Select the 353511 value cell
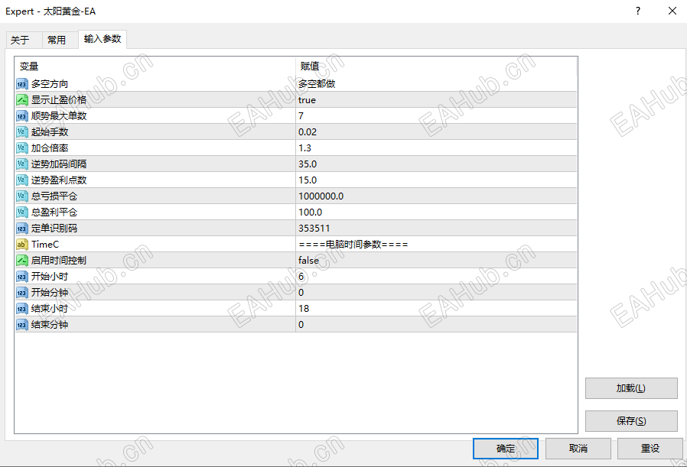Screen dimensions: 687x467 436,229
